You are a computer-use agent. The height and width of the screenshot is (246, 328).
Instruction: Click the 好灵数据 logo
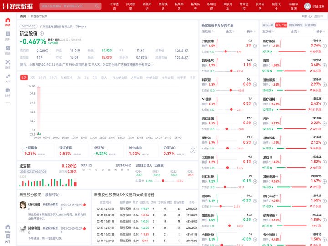(18, 6)
